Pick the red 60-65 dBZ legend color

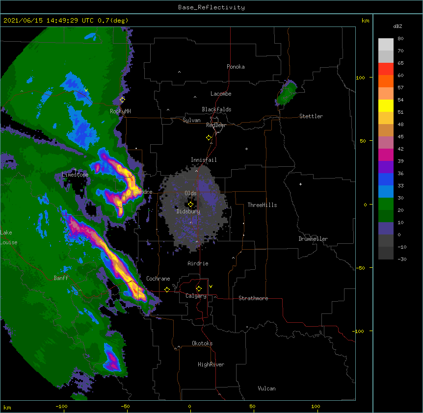coord(386,69)
